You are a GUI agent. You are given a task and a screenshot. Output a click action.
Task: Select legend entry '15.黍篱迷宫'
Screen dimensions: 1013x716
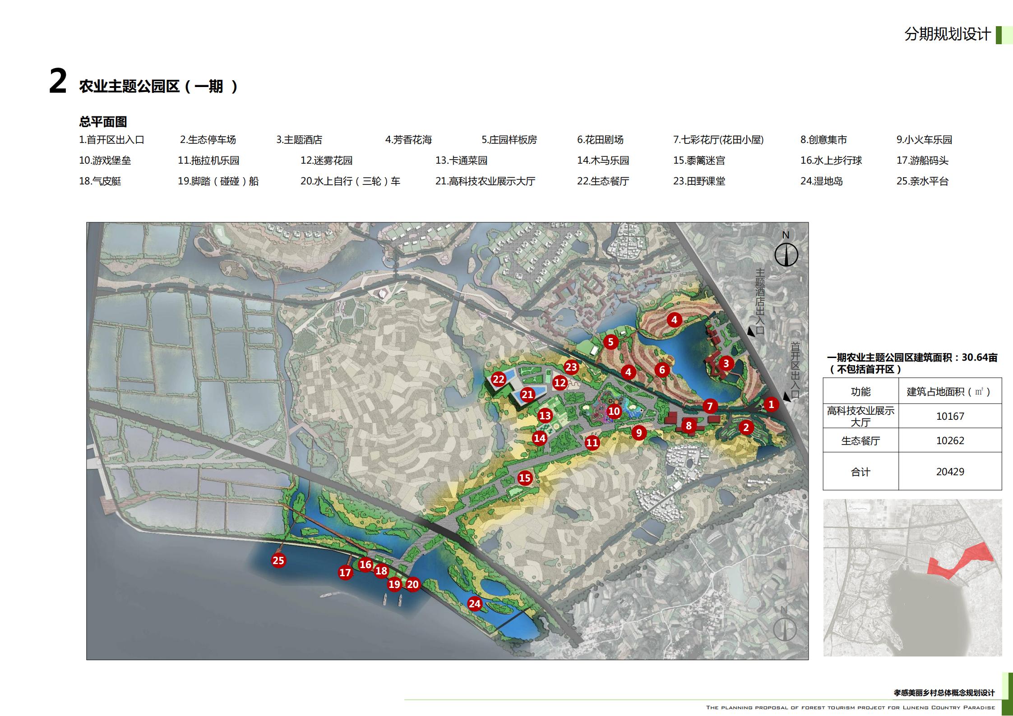pos(699,161)
